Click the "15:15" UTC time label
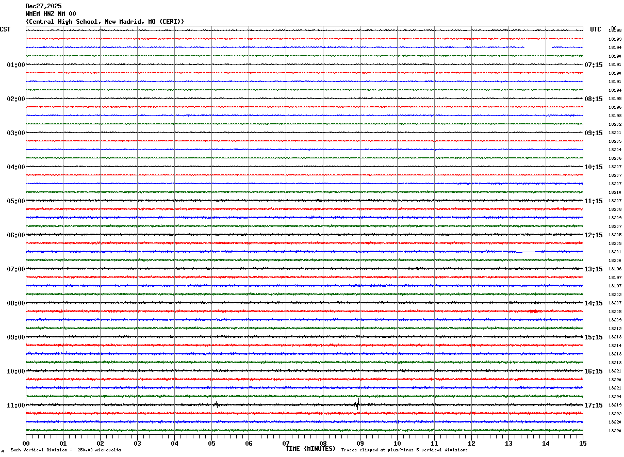The width and height of the screenshot is (624, 457). click(x=594, y=337)
